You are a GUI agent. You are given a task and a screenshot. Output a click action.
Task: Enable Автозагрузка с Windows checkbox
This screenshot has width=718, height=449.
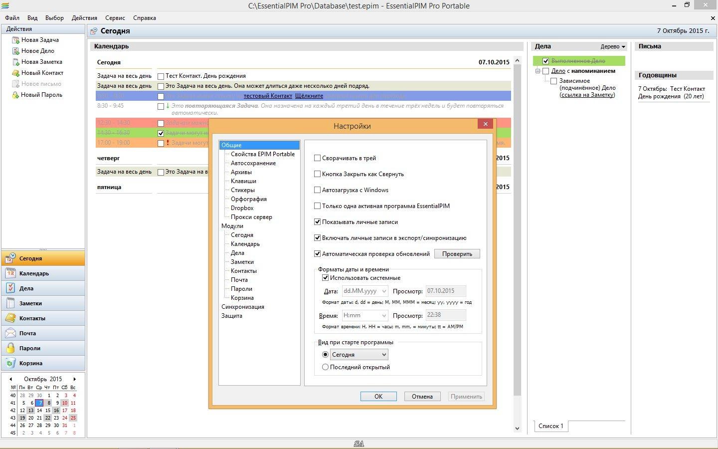click(x=317, y=190)
